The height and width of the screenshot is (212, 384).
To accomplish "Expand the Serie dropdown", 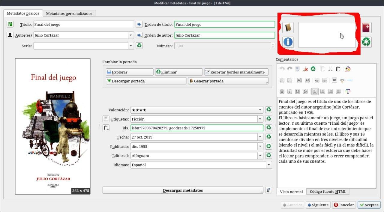I will [x=131, y=46].
